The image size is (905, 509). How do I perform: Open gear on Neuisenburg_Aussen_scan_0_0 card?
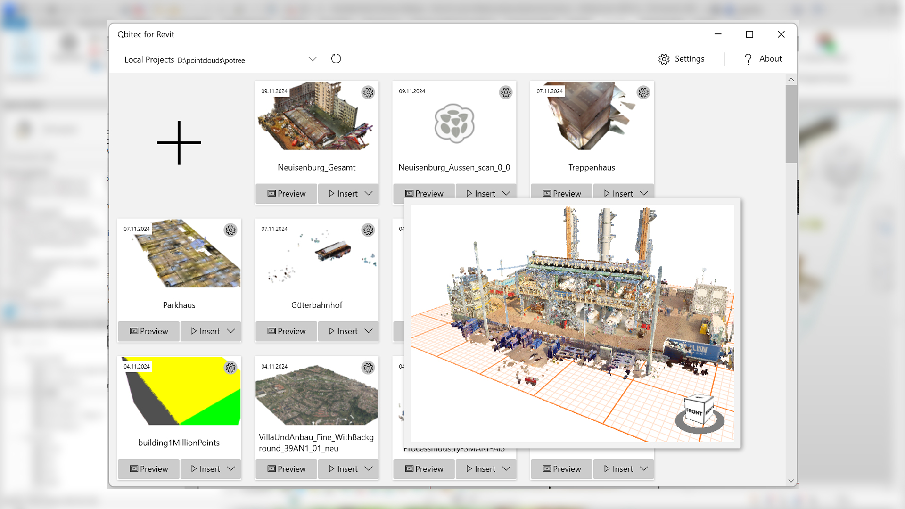[506, 92]
